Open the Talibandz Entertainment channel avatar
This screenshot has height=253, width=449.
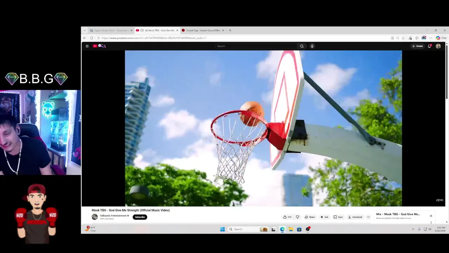(x=95, y=217)
